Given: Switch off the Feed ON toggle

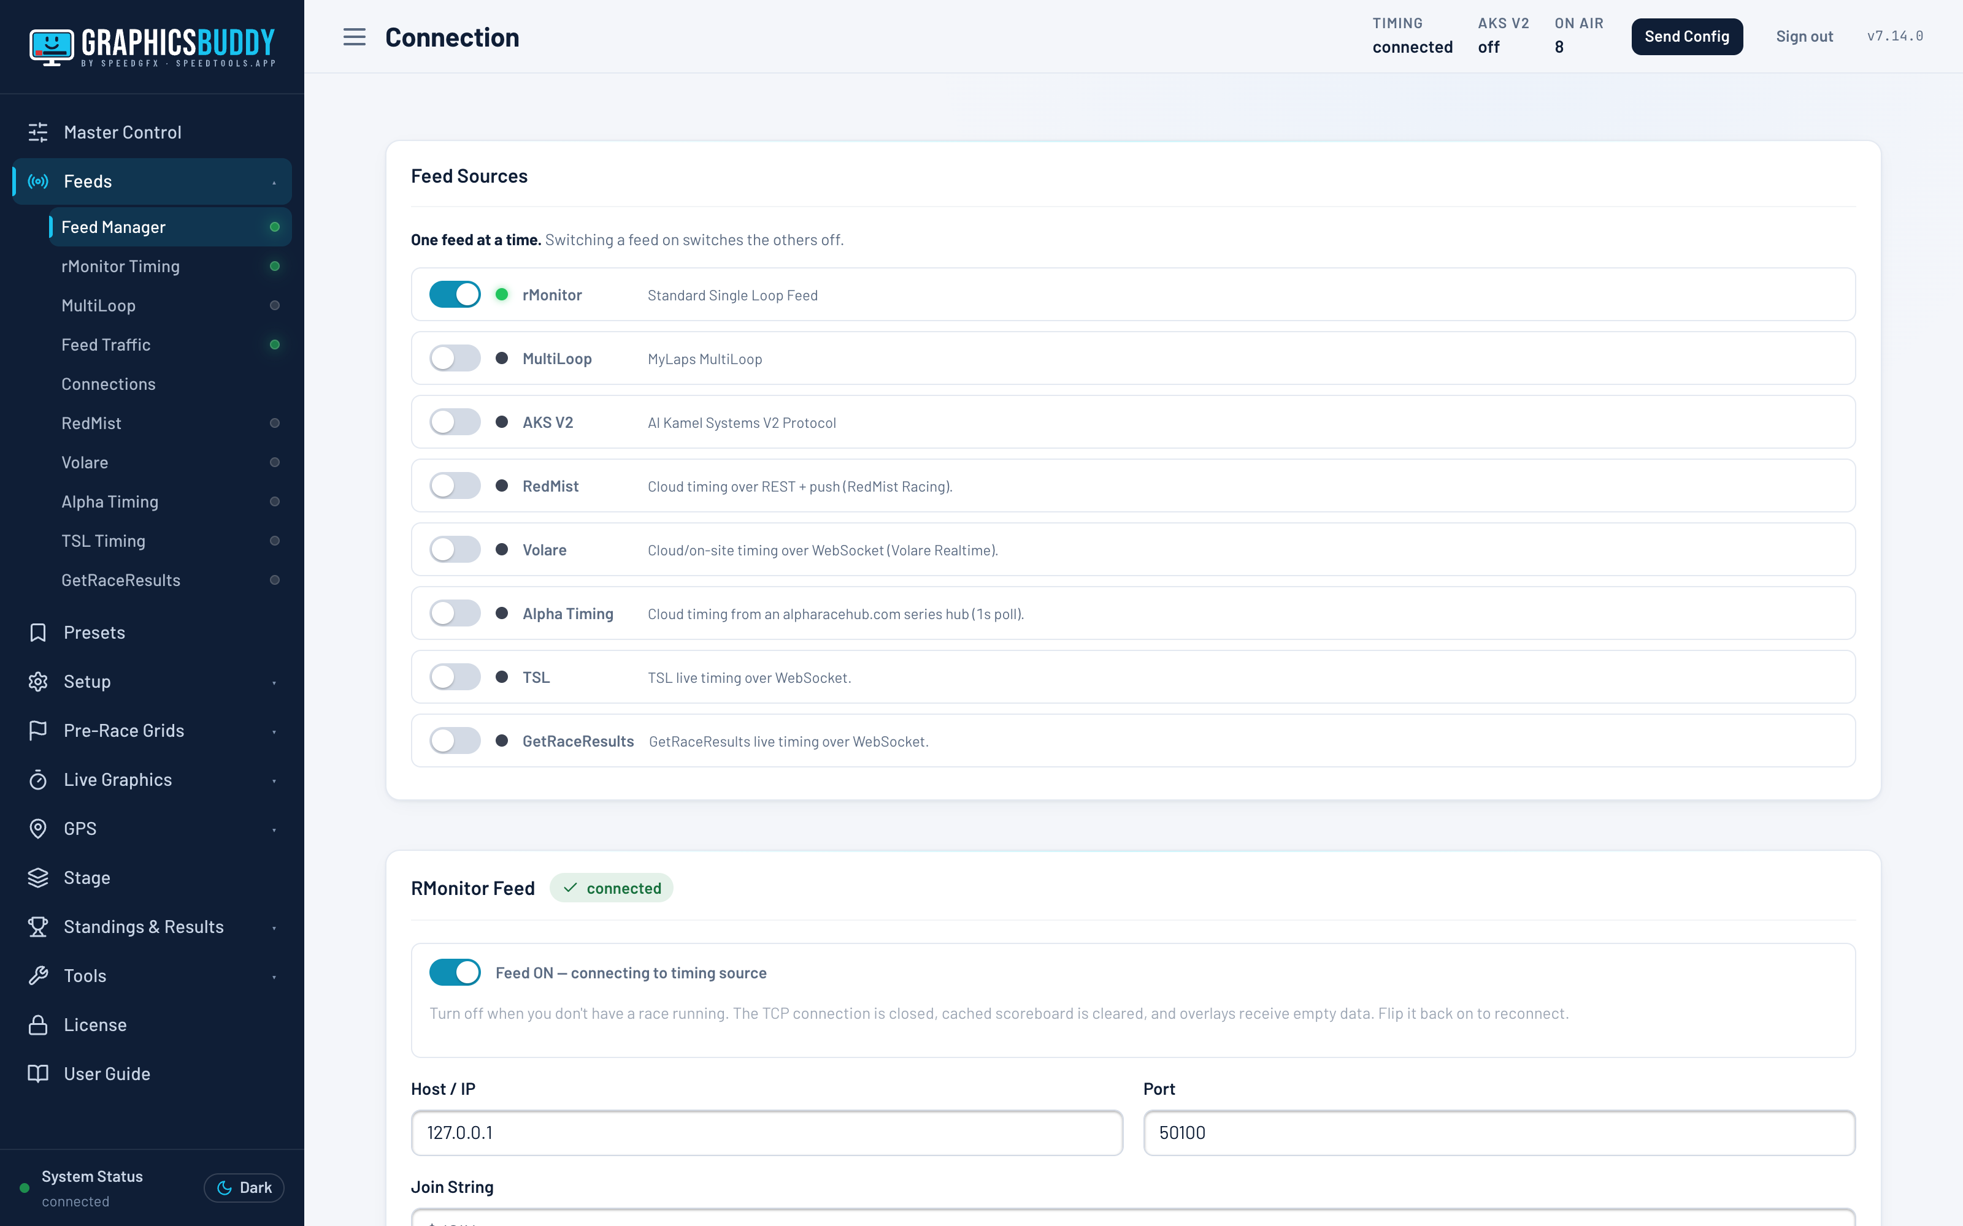Looking at the screenshot, I should [455, 972].
